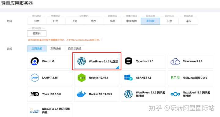Image resolution: width=220 pixels, height=117 pixels.
Task: Click the 镜像 field label
Action: tap(9, 49)
